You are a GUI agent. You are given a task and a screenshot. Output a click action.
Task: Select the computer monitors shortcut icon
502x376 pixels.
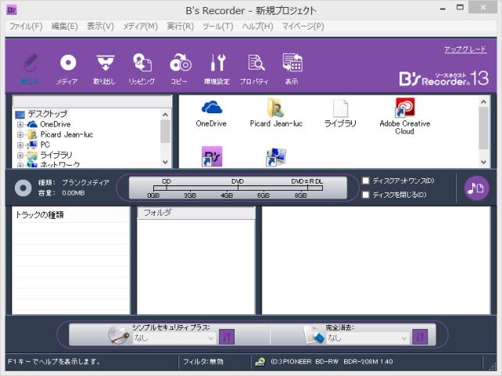[x=276, y=157]
